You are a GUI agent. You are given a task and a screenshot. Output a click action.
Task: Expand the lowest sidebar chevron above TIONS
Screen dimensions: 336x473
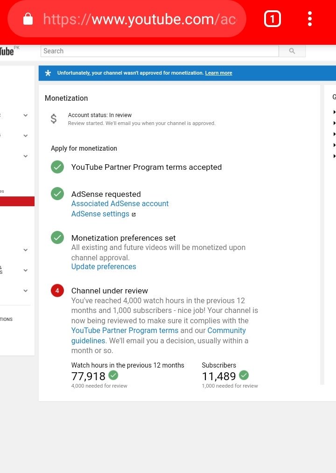tap(26, 291)
